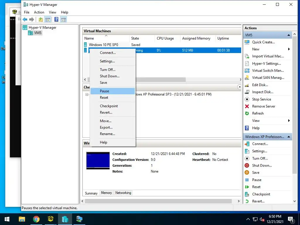Open Chrome from the taskbar
Image resolution: width=300 pixels, height=225 pixels.
(x=36, y=219)
